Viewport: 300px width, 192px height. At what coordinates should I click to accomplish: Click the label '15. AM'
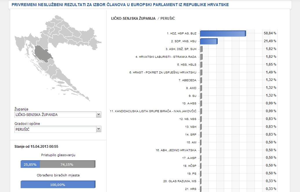191,143
